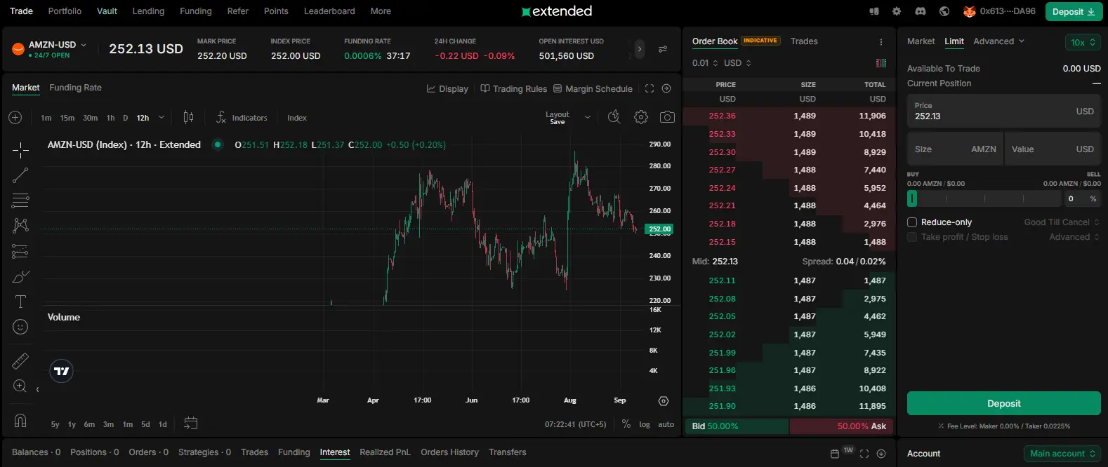Toggle percentage scale on chart
This screenshot has height=467, width=1108.
click(626, 424)
